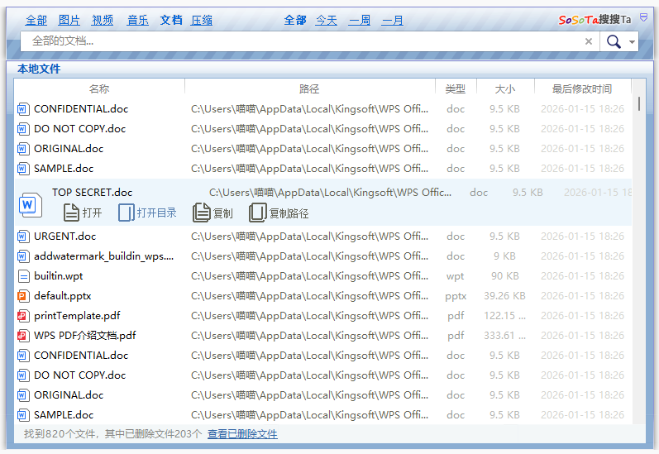Image resolution: width=659 pixels, height=454 pixels.
Task: Open the selected TOP SECRET.doc with 打开
Action: click(x=83, y=213)
